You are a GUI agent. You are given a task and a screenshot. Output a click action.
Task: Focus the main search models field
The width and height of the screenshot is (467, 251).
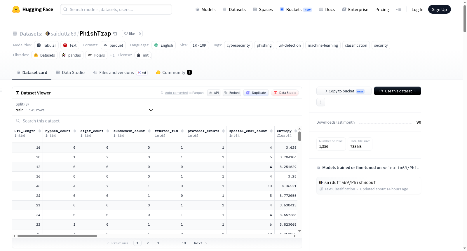(x=116, y=9)
